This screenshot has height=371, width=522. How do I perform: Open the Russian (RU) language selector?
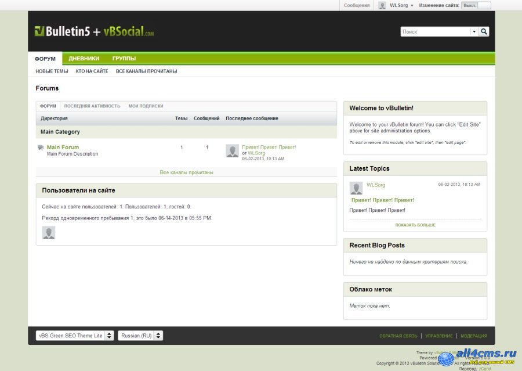(x=140, y=336)
